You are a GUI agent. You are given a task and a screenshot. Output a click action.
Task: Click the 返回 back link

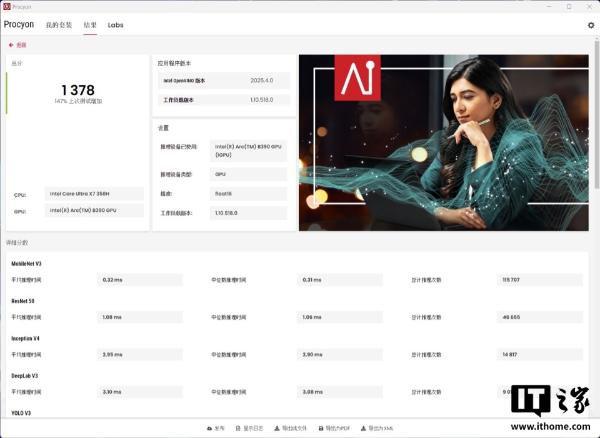click(x=21, y=45)
